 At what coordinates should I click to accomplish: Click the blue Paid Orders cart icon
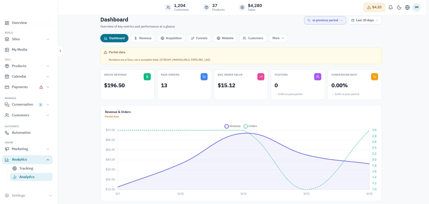point(204,77)
